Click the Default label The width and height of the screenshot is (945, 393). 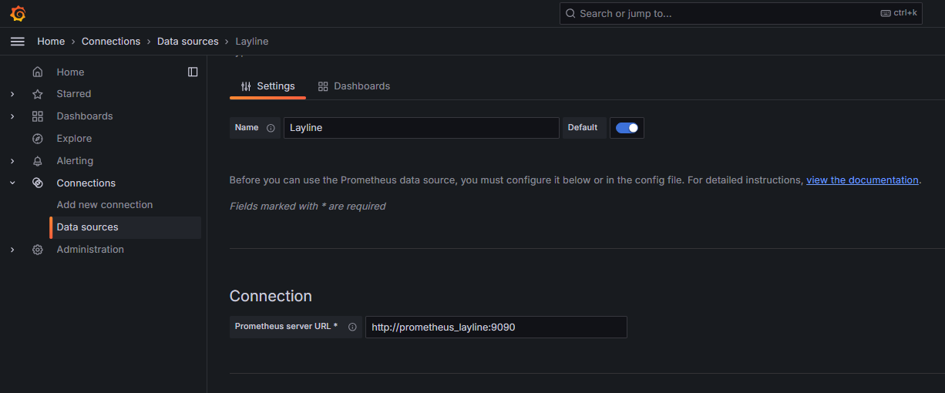coord(583,128)
